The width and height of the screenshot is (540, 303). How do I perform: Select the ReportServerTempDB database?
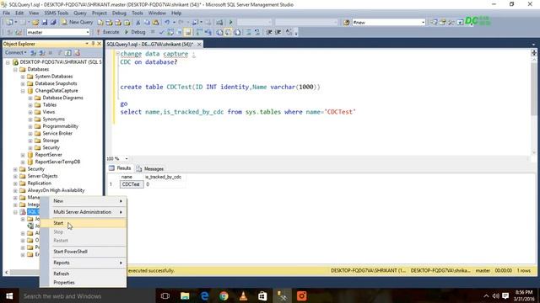57,162
